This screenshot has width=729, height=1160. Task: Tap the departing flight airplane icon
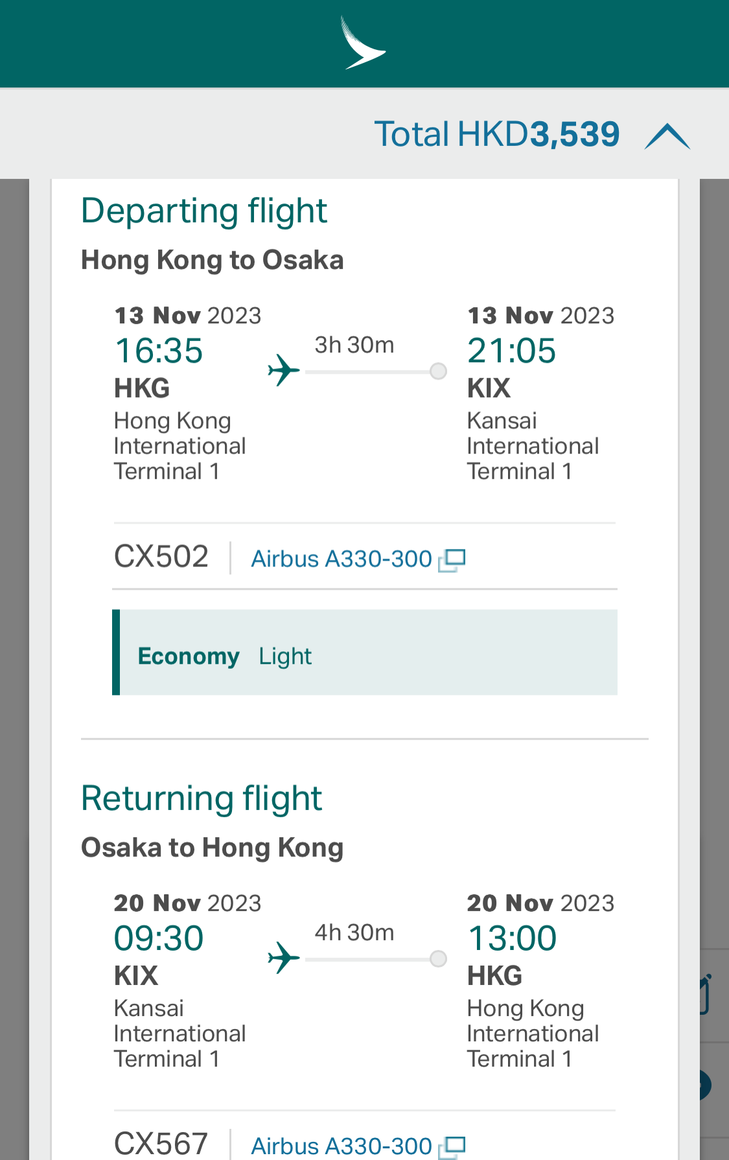coord(284,371)
